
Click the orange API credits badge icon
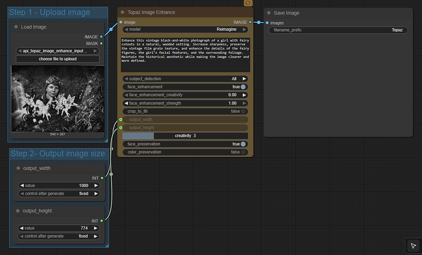click(x=248, y=3)
